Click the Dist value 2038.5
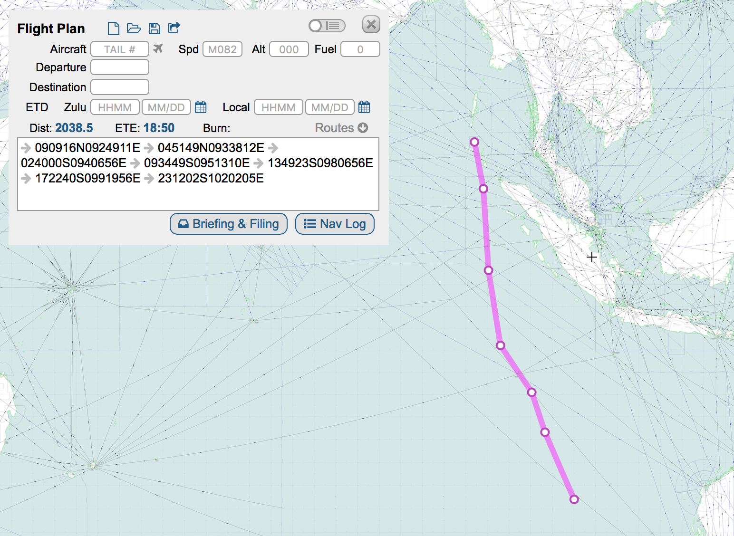 [74, 128]
